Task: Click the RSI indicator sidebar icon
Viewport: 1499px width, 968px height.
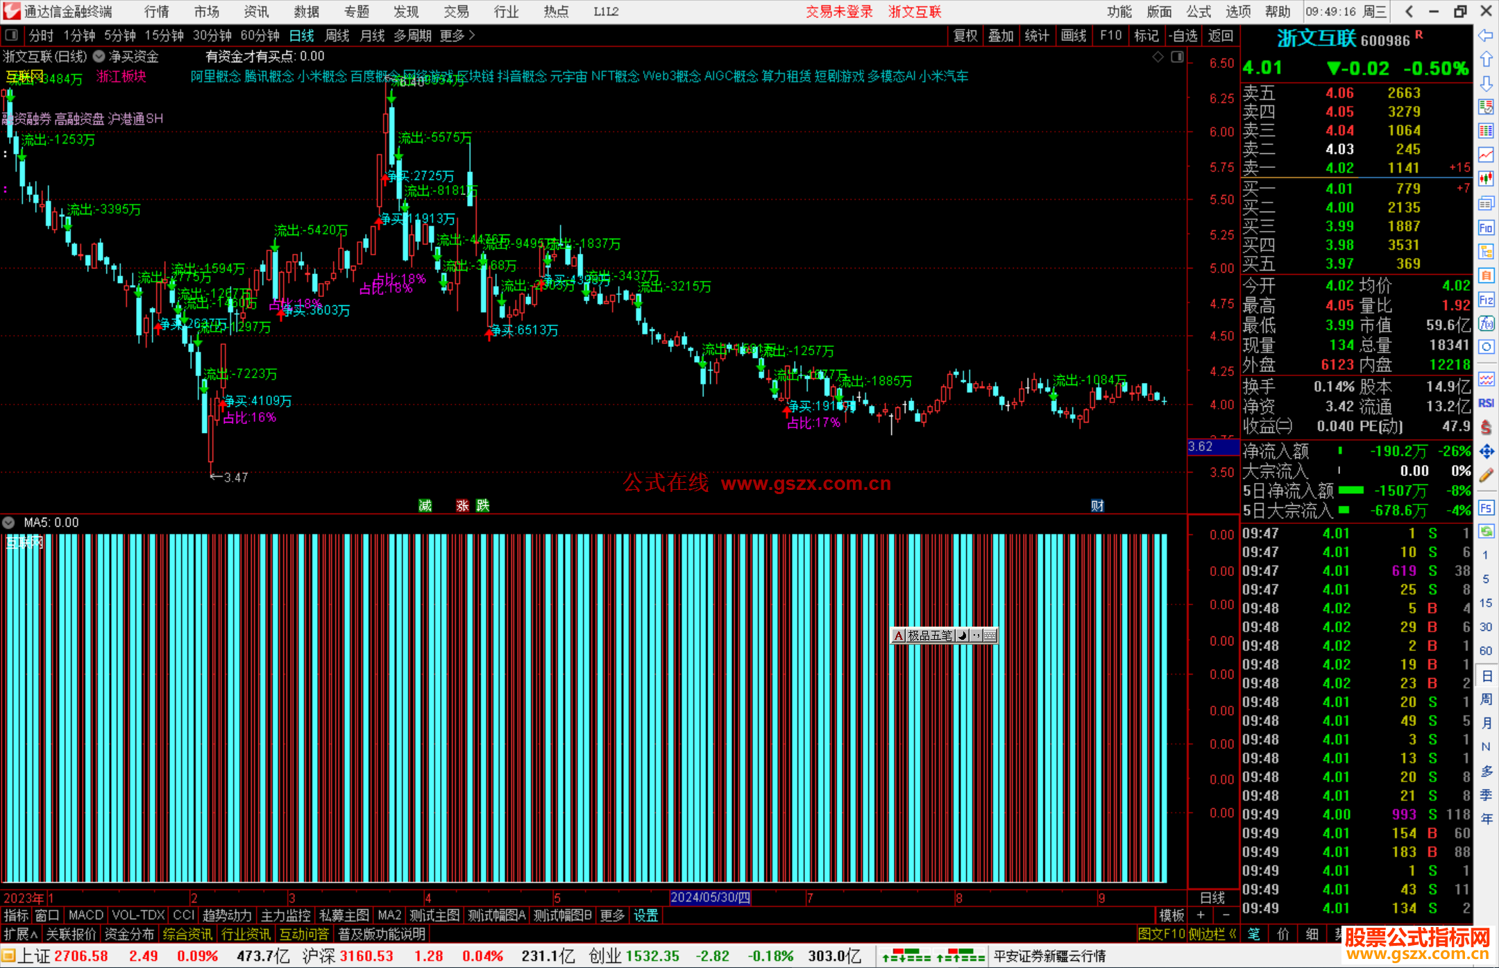Action: 1486,403
